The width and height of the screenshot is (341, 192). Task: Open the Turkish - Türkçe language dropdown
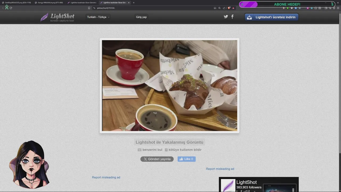point(98,17)
